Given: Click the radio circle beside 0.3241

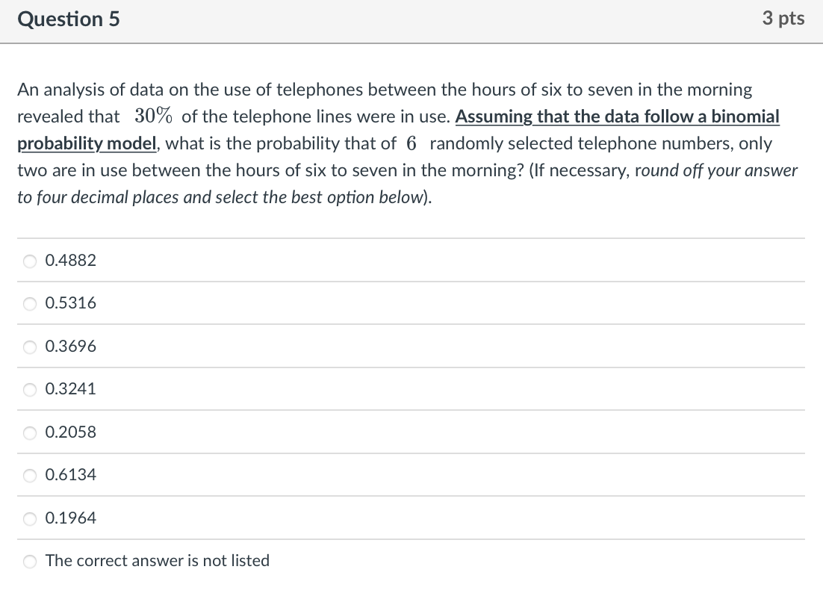Looking at the screenshot, I should (29, 388).
